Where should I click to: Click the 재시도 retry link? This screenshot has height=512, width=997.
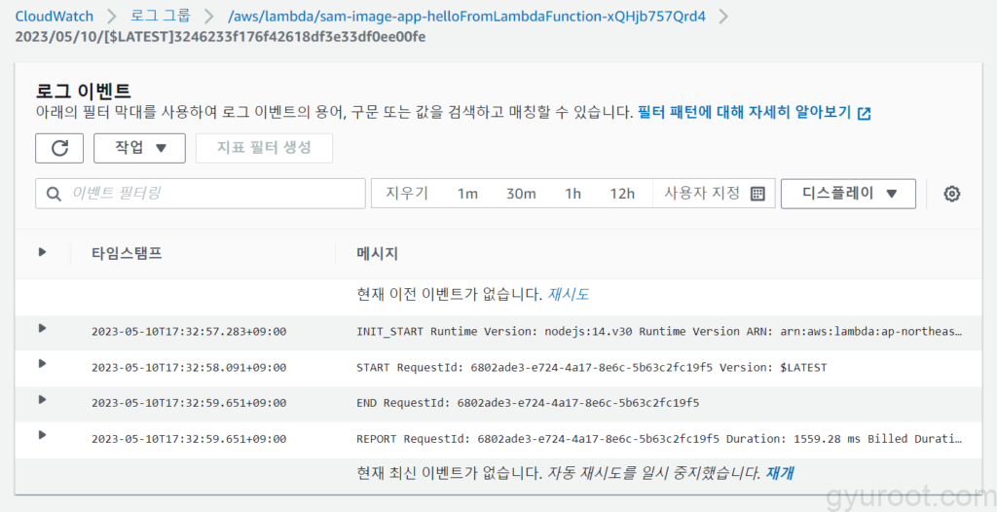[569, 294]
